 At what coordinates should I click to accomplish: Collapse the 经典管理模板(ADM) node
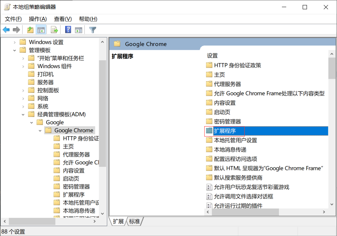tap(23, 114)
